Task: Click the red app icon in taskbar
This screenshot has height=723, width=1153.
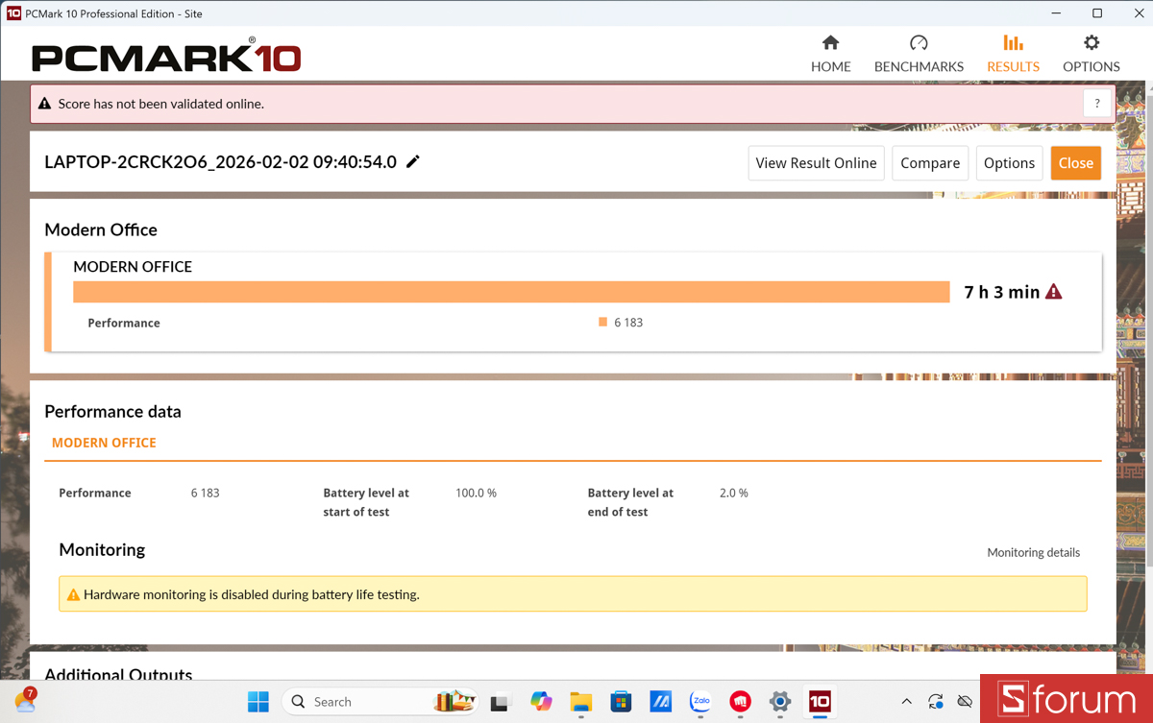Action: 740,702
